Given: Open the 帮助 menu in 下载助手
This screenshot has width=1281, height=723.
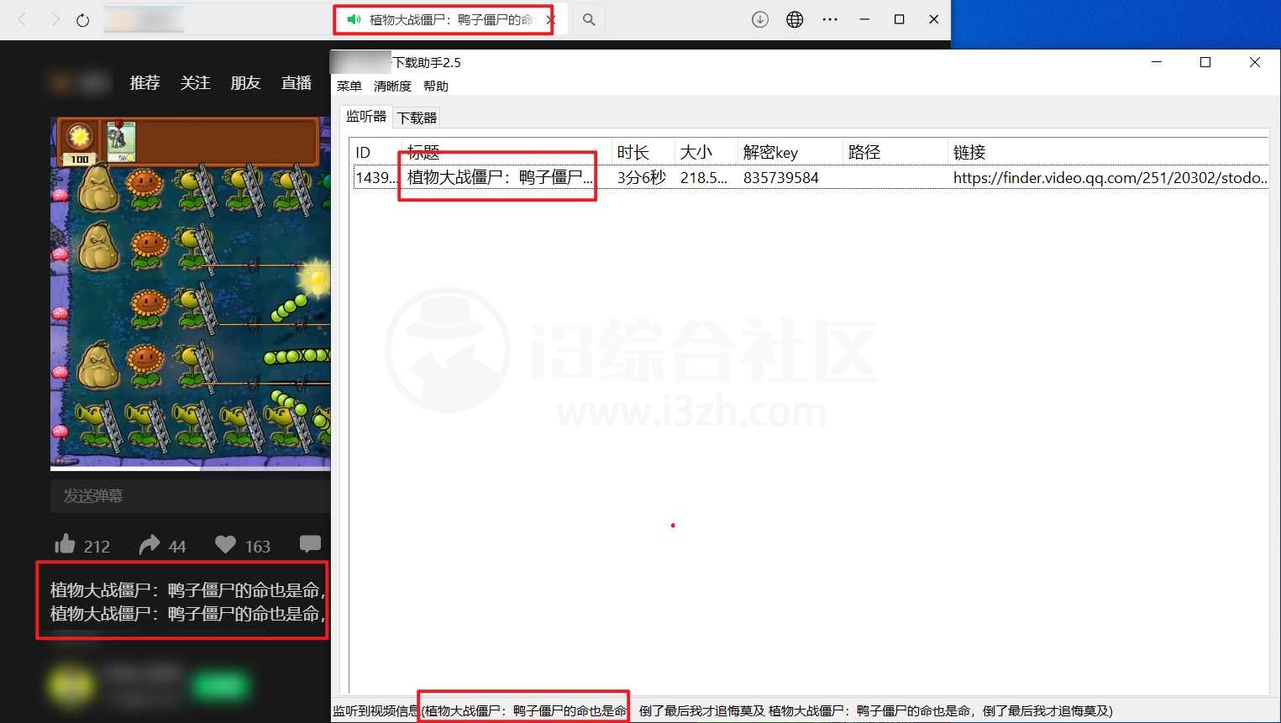Looking at the screenshot, I should (x=436, y=86).
